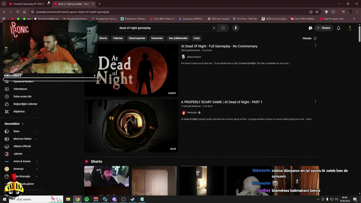This screenshot has width=361, height=203.
Task: Select the Shorts filter chip
Action: tap(103, 38)
